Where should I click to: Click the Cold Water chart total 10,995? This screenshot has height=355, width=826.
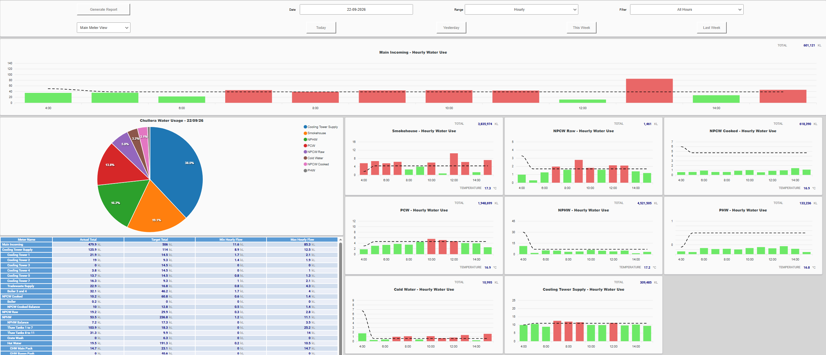pos(487,283)
